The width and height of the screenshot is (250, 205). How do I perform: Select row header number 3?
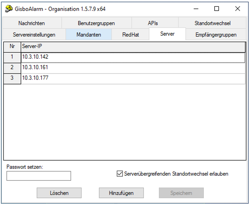click(x=12, y=79)
